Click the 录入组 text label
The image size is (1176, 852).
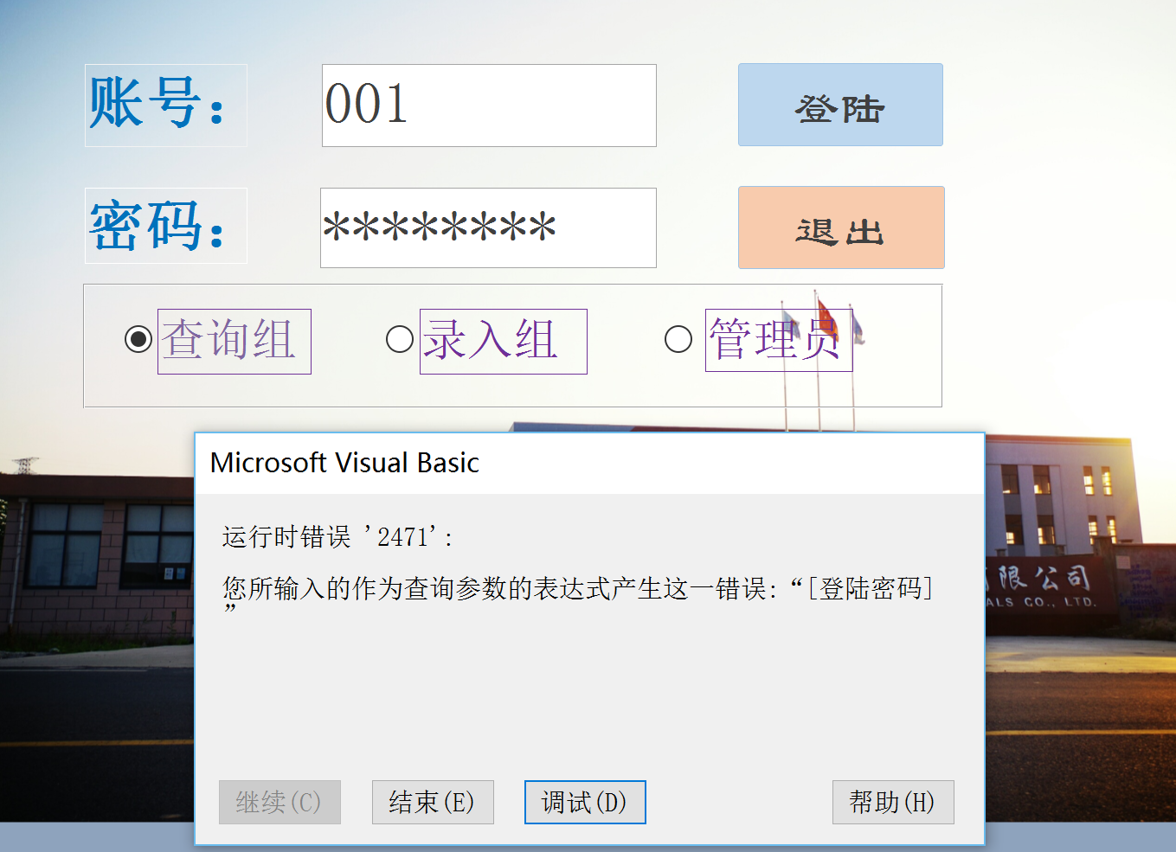tap(503, 341)
